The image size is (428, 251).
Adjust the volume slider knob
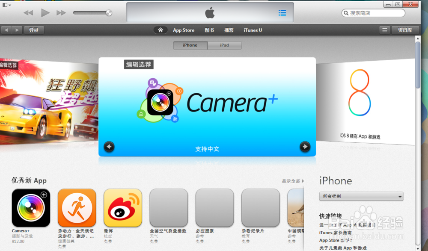point(109,13)
